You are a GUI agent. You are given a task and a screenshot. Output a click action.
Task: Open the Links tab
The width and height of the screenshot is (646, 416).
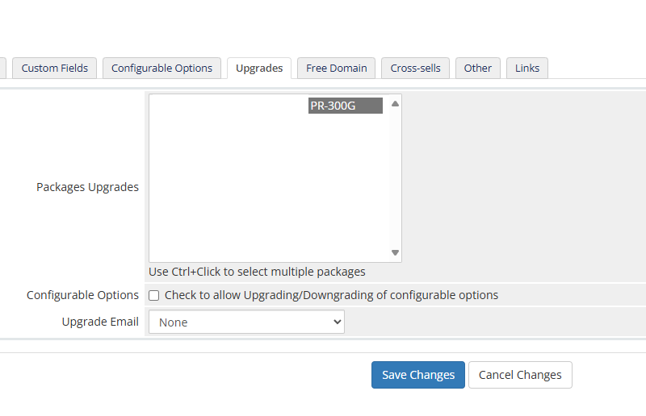click(527, 69)
